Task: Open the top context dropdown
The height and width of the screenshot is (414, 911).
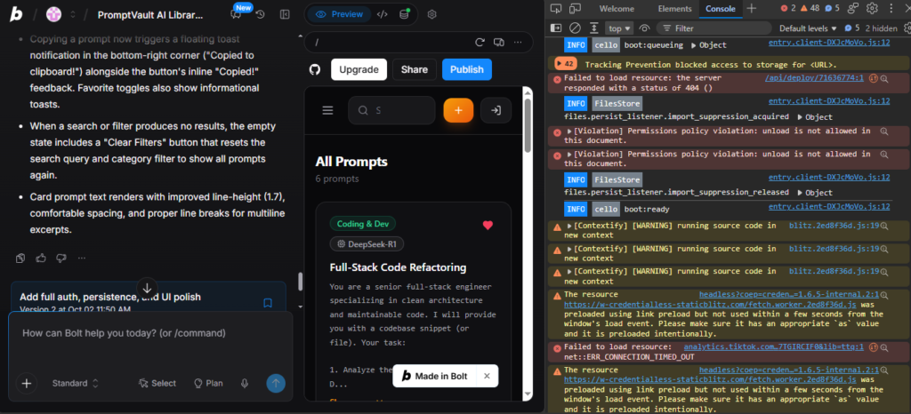Action: [619, 28]
